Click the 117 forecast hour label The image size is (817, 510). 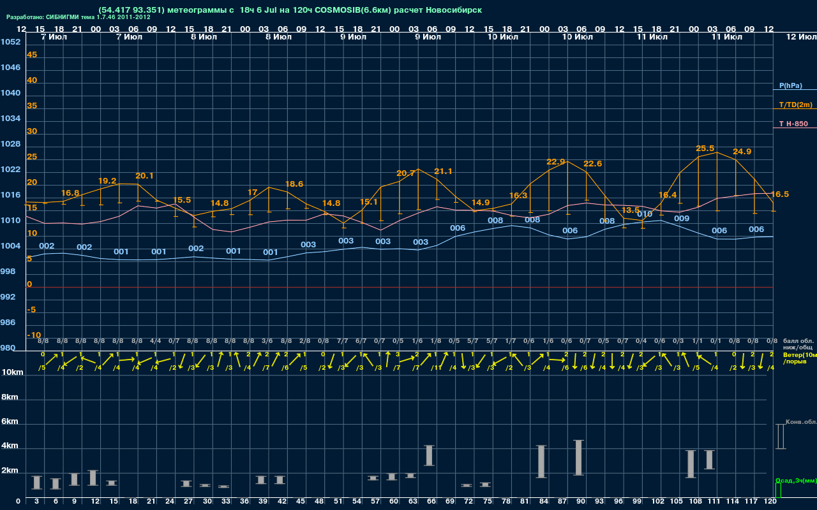click(x=752, y=502)
